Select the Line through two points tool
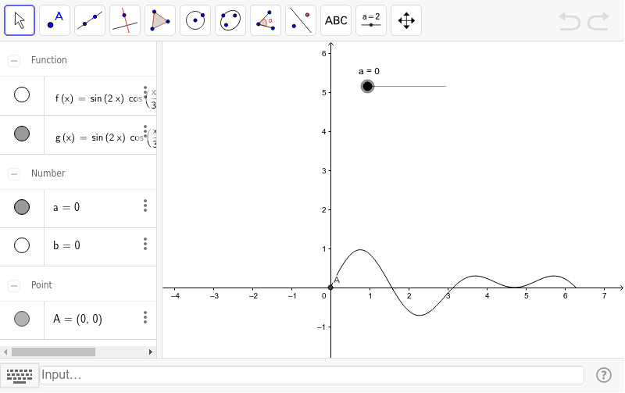625x393 pixels. point(90,20)
